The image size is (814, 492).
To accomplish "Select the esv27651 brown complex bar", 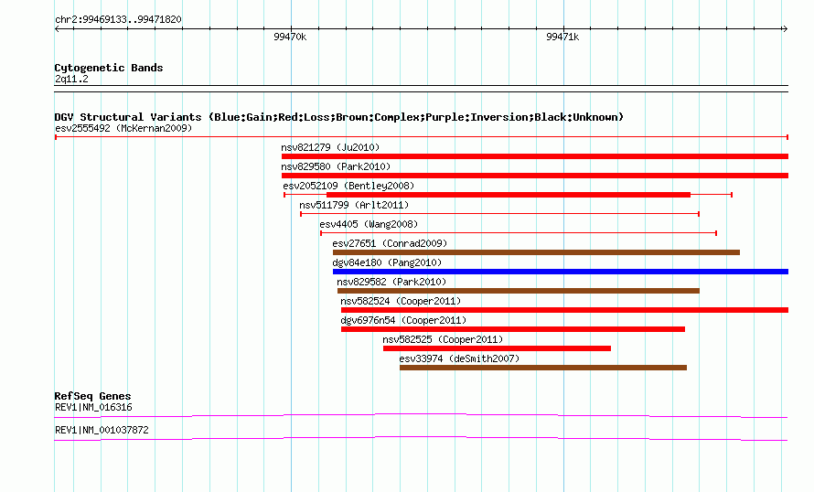I will click(536, 252).
